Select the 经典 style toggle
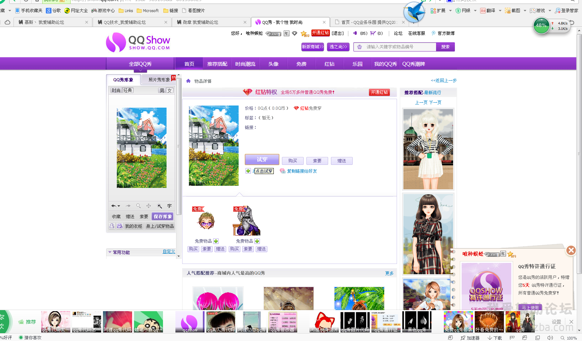The width and height of the screenshot is (582, 341). [127, 91]
